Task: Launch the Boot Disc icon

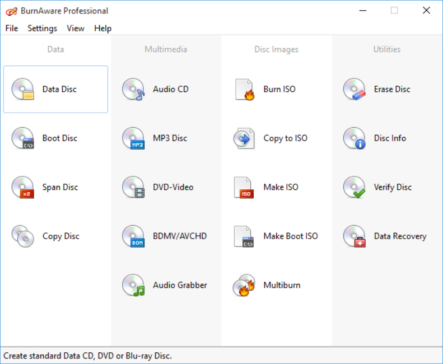Action: tap(23, 138)
